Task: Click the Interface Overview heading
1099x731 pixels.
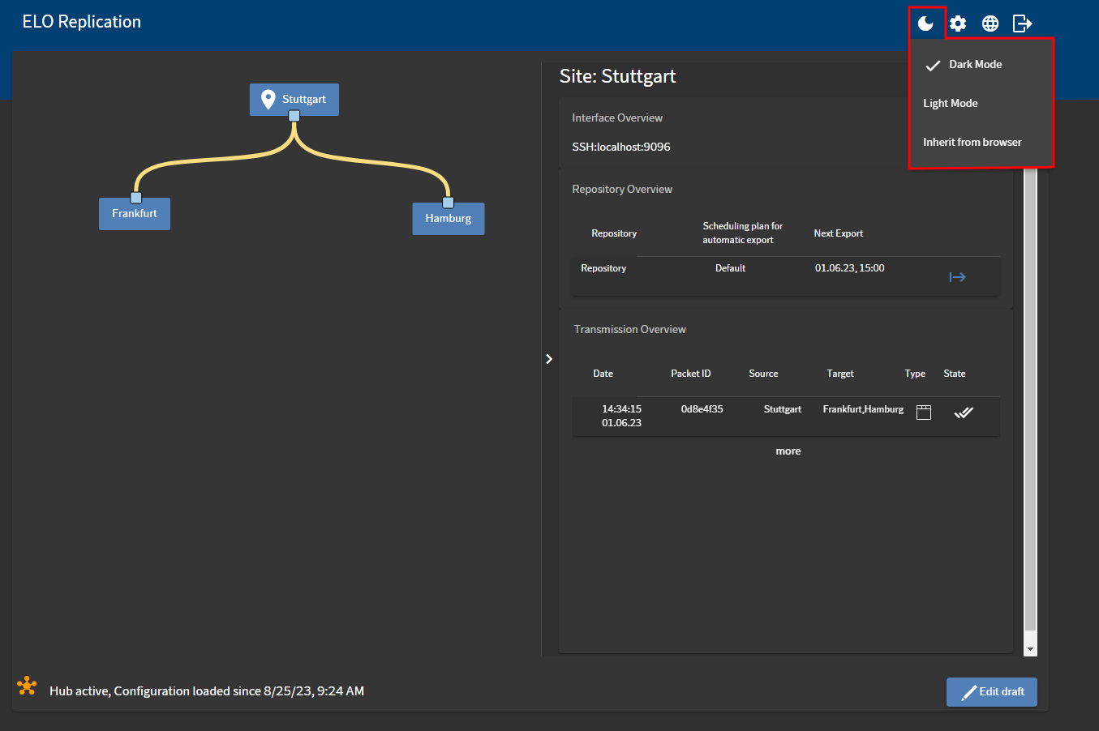Action: 617,118
